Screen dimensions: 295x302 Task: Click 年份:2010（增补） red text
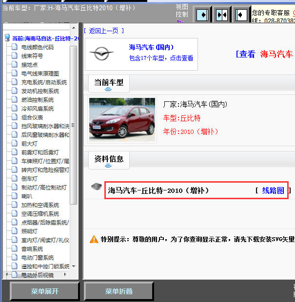tap(191, 132)
